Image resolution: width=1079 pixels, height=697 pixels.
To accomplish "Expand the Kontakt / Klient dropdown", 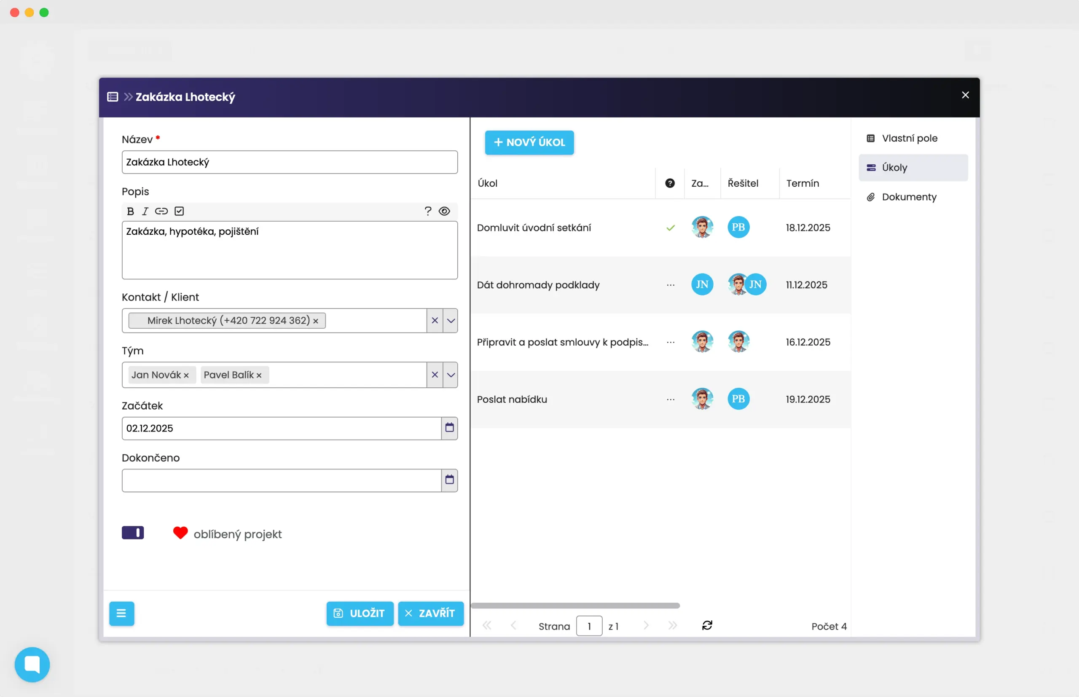I will click(450, 320).
